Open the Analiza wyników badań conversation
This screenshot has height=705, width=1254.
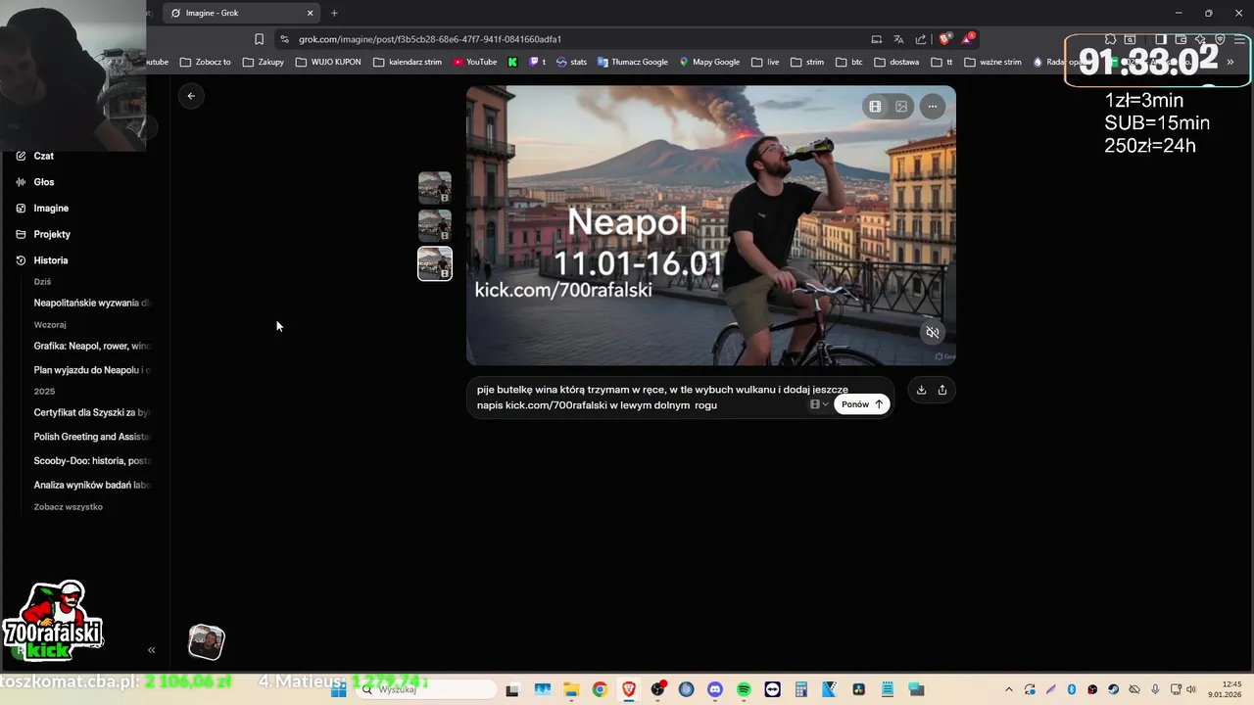click(92, 485)
